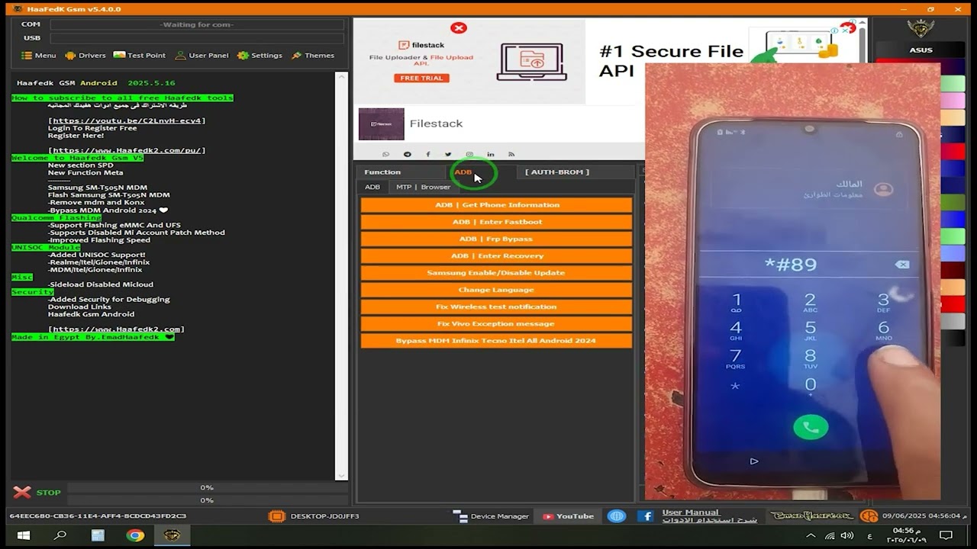Click the blue globe website icon
Screen dimensions: 977x549
pos(616,516)
